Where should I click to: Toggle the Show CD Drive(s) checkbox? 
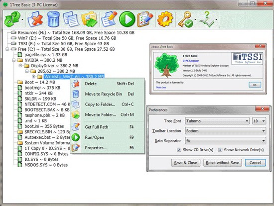pos(179,150)
